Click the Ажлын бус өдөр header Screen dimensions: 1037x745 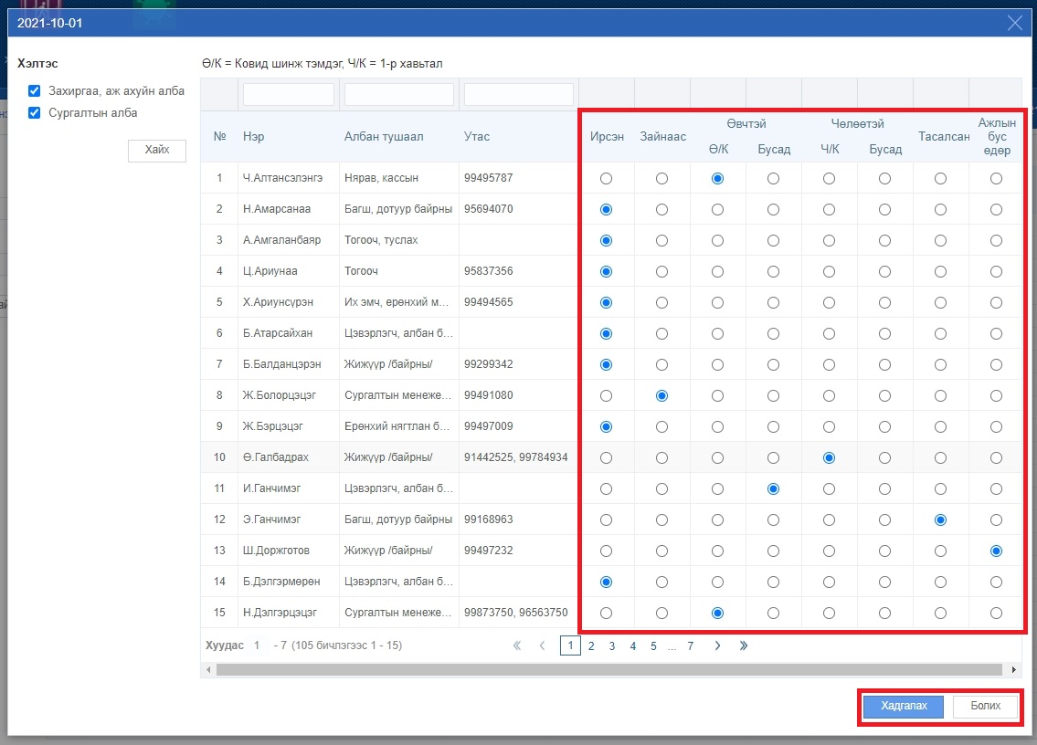click(997, 137)
